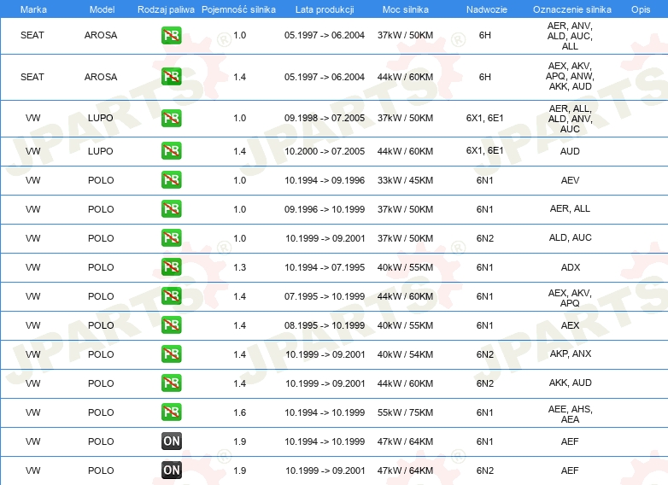The height and width of the screenshot is (485, 668).
Task: Select the 1.3 engine capacity cell
Action: click(239, 267)
